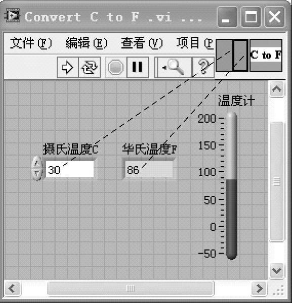292x303 pixels.
Task: Decrement the 摄氏温度C value
Action: click(x=37, y=175)
